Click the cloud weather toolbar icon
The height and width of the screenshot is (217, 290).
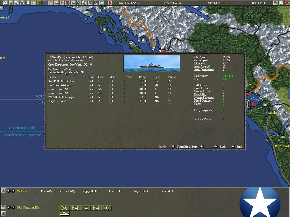pos(102,3)
